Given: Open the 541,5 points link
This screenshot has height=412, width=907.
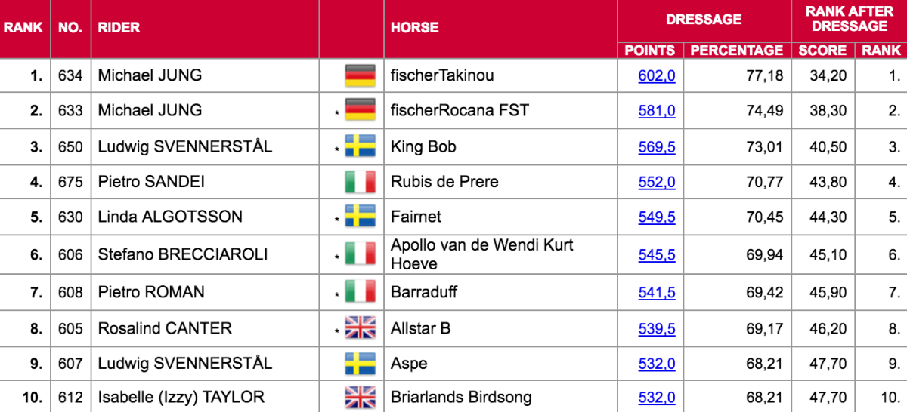Looking at the screenshot, I should click(x=657, y=293).
